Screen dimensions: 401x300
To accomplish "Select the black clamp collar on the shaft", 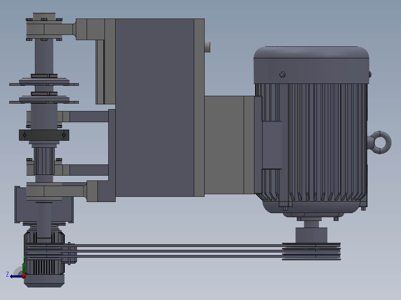I will pyautogui.click(x=44, y=135).
